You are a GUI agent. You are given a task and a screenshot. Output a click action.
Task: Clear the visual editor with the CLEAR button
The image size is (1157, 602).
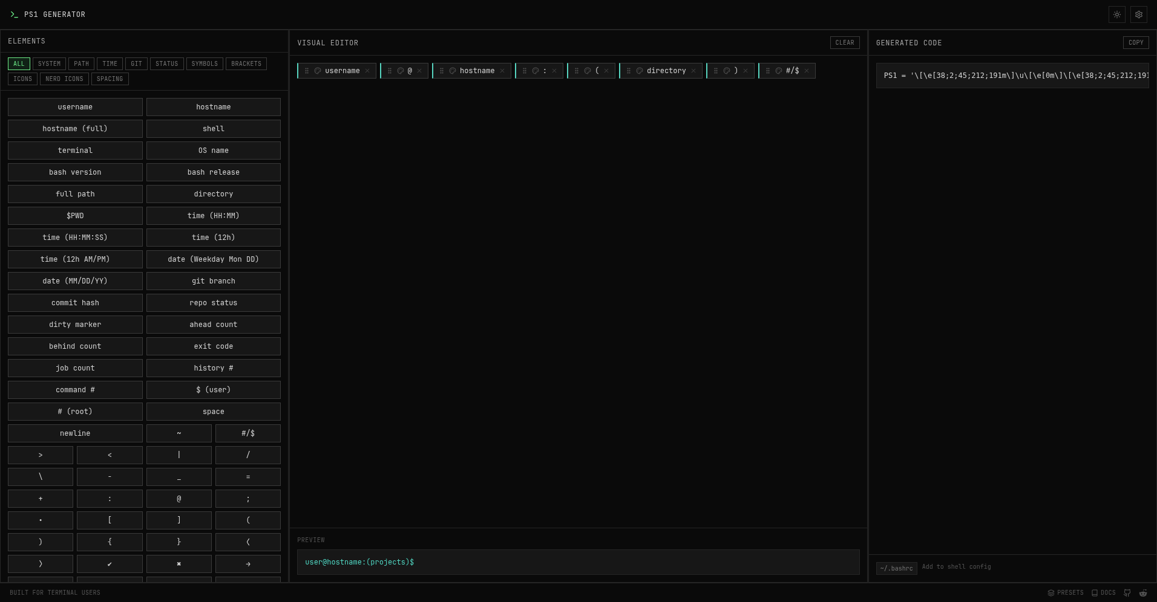point(845,42)
